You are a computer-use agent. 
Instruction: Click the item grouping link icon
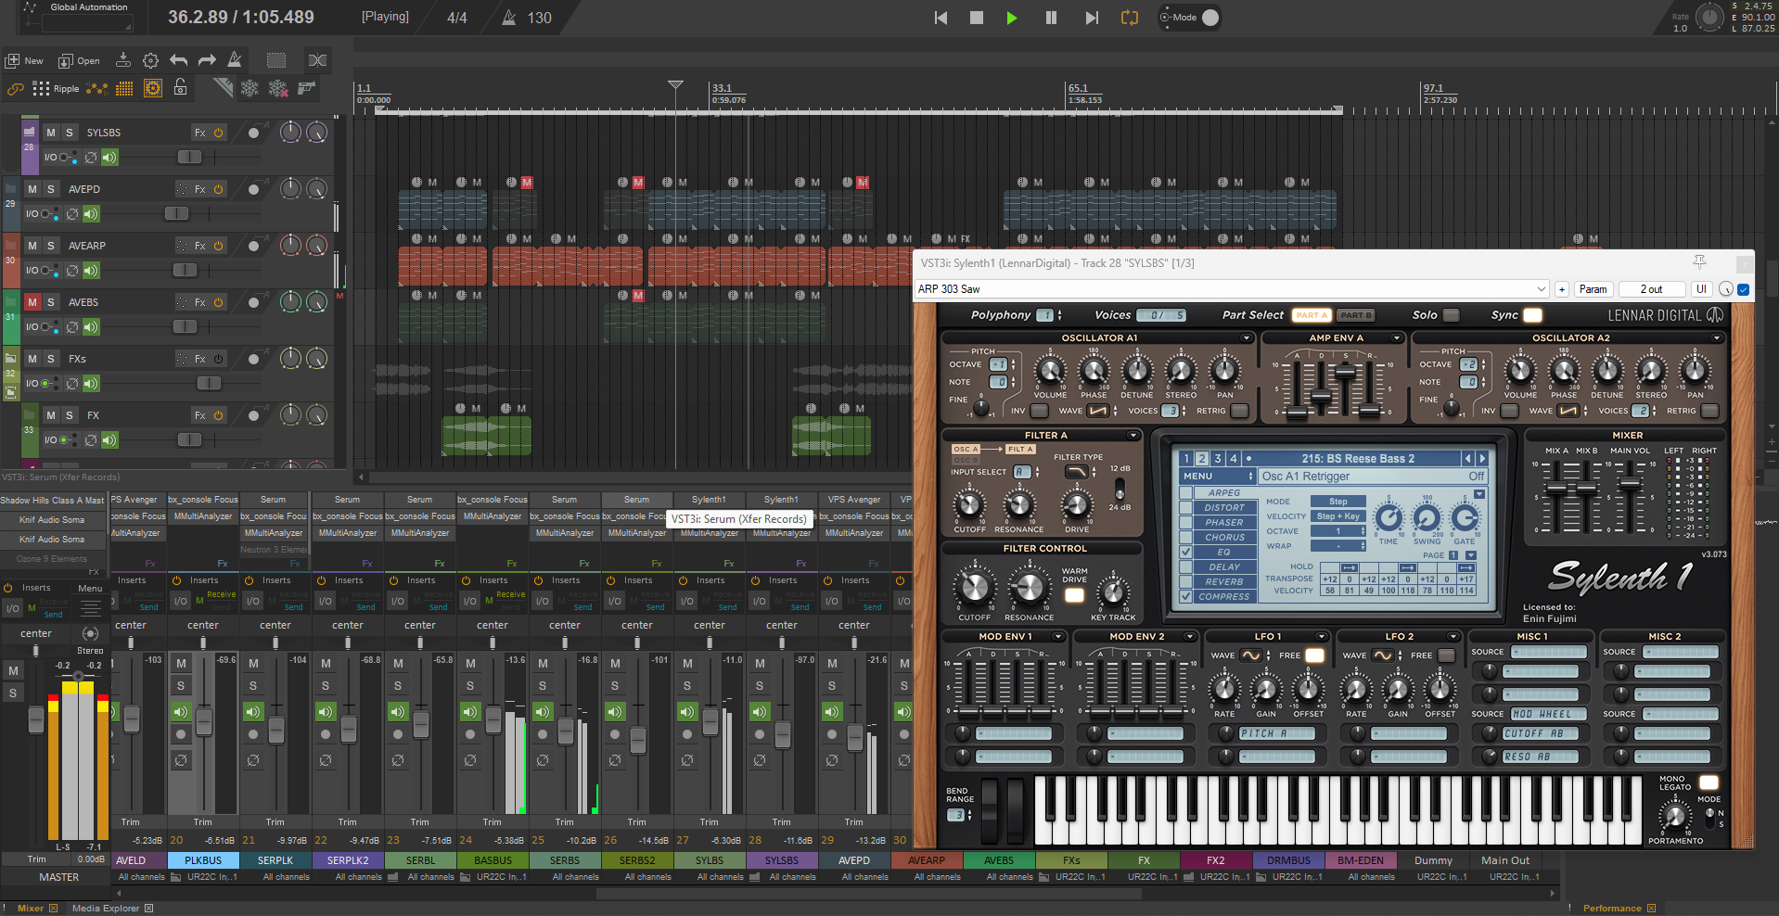(15, 89)
